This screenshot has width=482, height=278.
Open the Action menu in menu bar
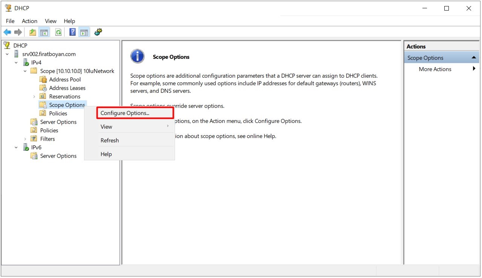point(29,21)
